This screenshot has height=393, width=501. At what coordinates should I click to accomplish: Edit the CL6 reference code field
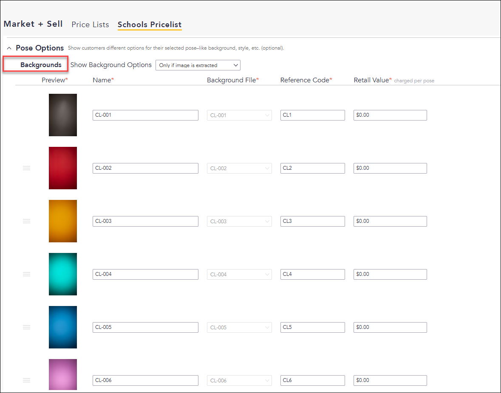[312, 380]
